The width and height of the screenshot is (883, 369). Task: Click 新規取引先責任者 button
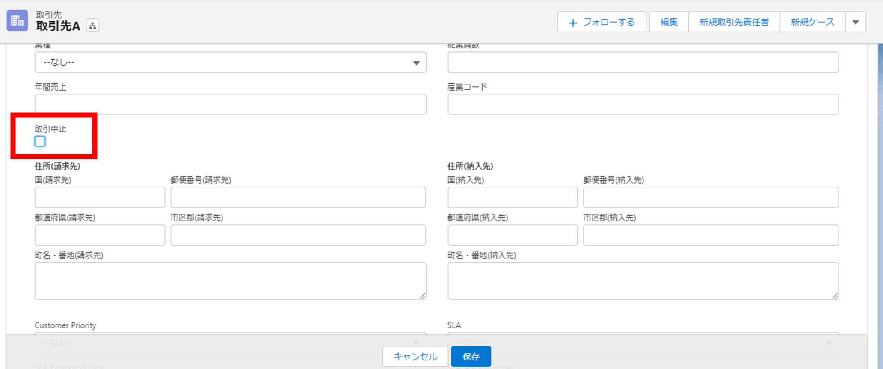[734, 22]
